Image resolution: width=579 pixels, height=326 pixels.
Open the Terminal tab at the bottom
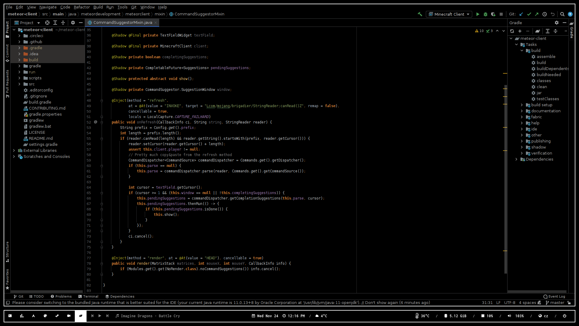(88, 296)
